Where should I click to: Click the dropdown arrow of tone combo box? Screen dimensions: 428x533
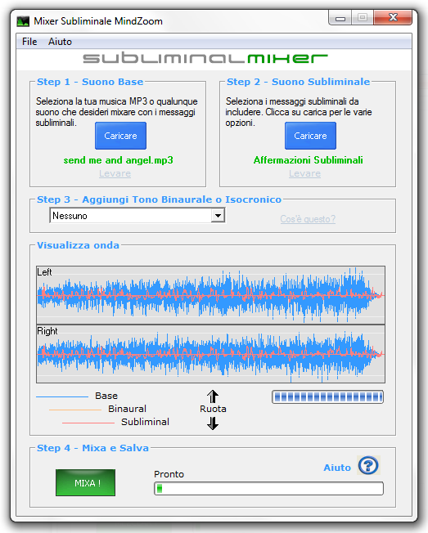coord(218,216)
